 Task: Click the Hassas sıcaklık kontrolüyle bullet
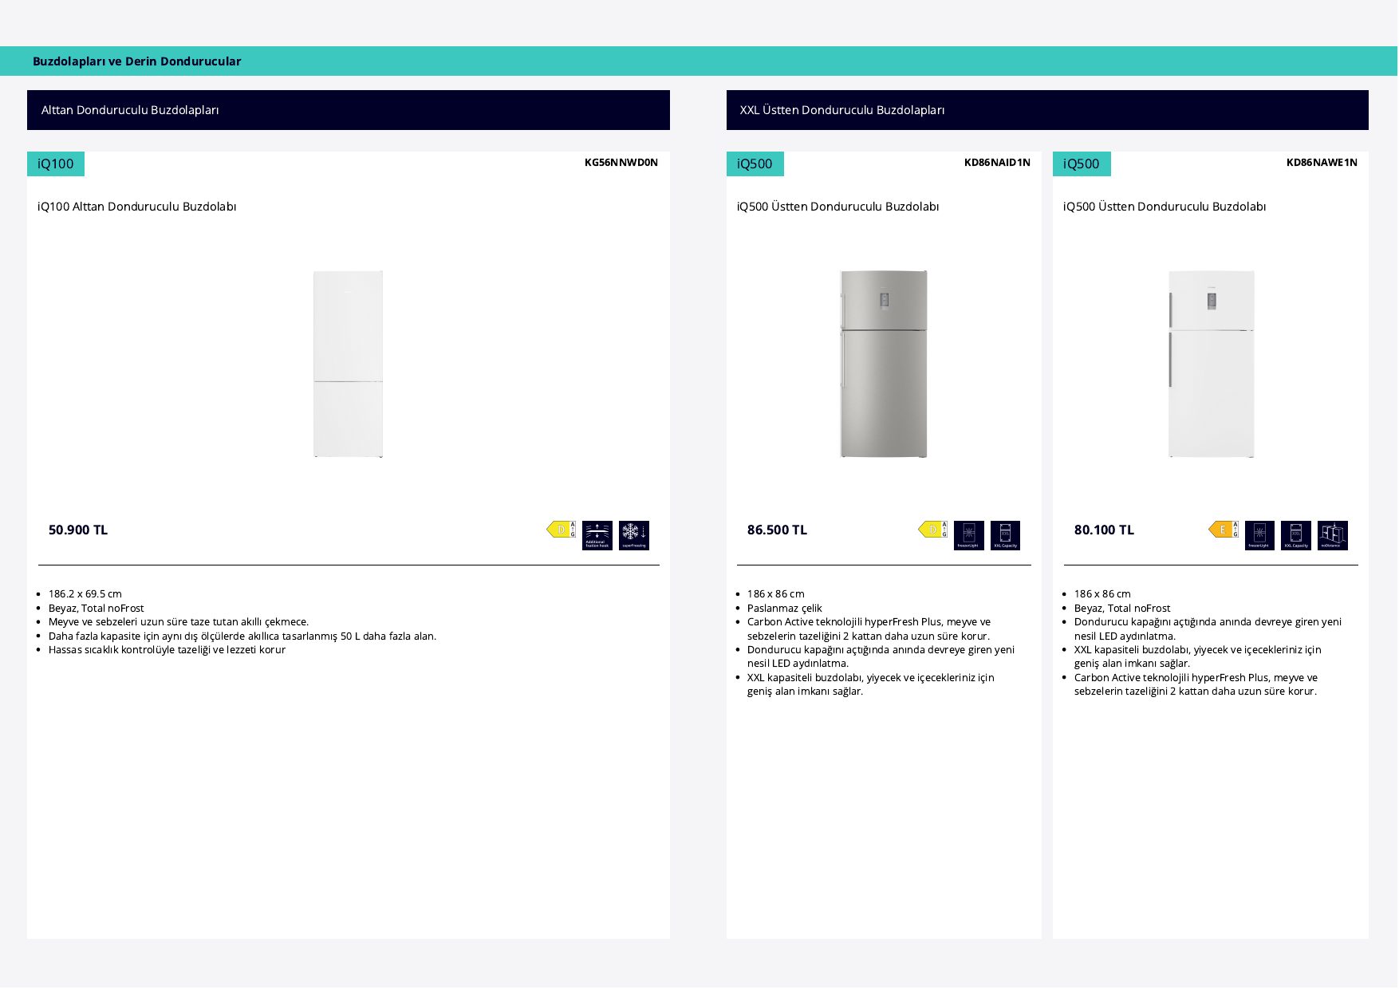coord(167,650)
